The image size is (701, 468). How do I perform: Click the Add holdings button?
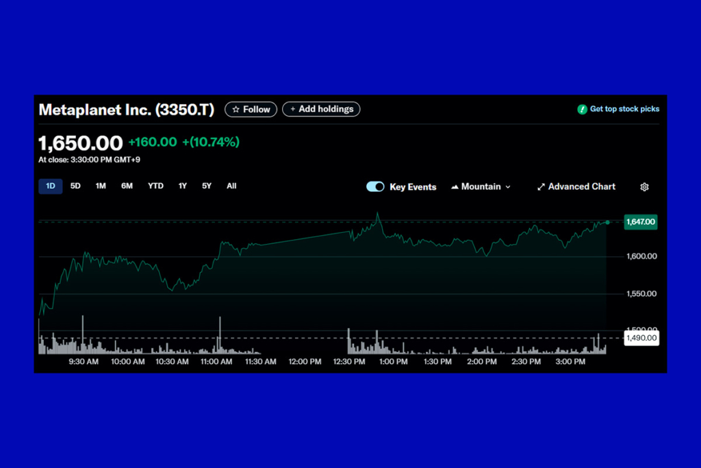[321, 109]
